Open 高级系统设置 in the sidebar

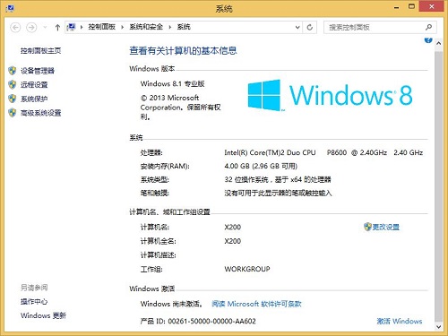coord(40,113)
